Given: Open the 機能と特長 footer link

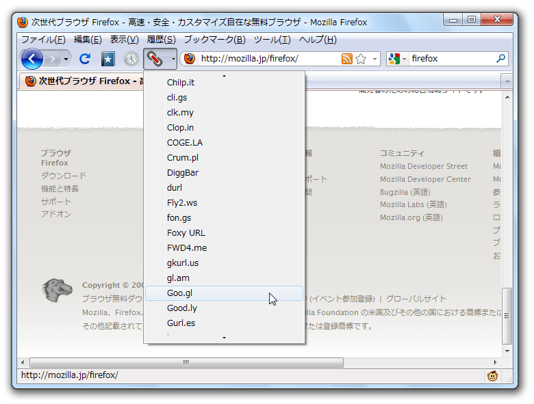Looking at the screenshot, I should (60, 189).
